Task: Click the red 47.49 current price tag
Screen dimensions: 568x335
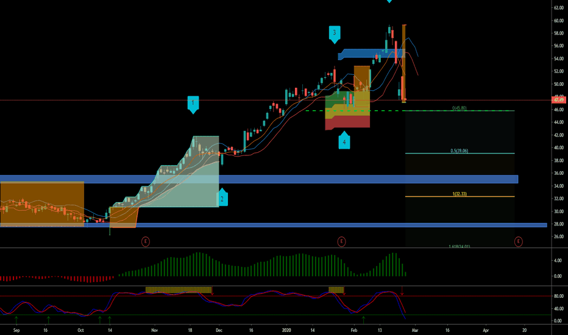Action: [559, 100]
